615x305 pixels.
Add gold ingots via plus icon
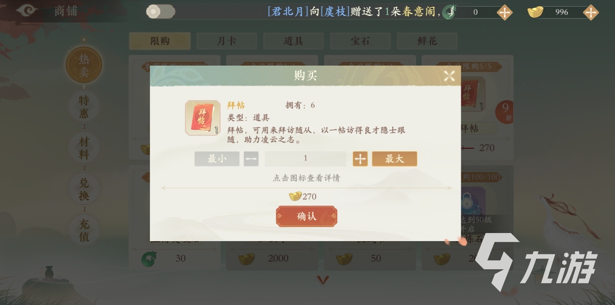(590, 12)
